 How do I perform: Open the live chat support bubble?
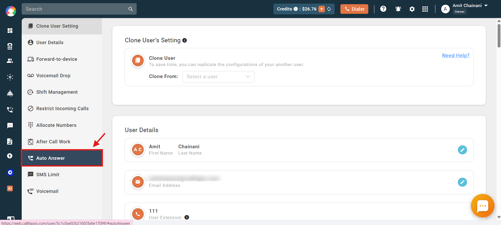pyautogui.click(x=483, y=206)
